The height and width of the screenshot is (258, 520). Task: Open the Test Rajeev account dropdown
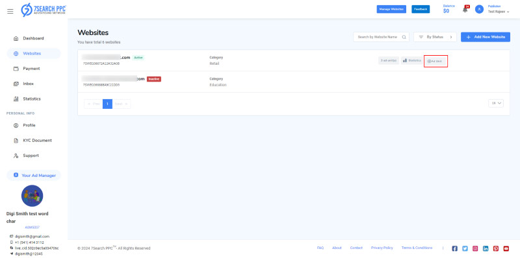(x=499, y=12)
